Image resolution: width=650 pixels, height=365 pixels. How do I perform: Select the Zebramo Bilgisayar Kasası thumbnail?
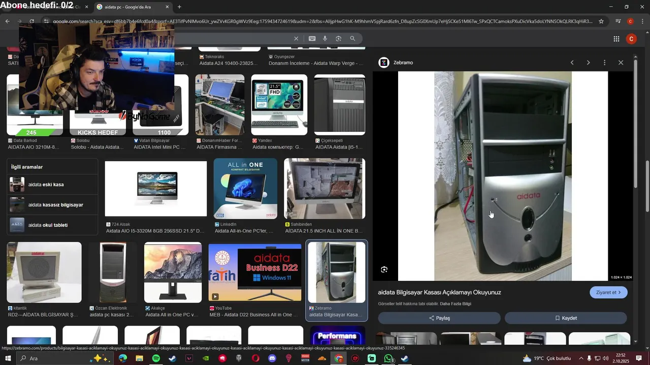click(337, 272)
